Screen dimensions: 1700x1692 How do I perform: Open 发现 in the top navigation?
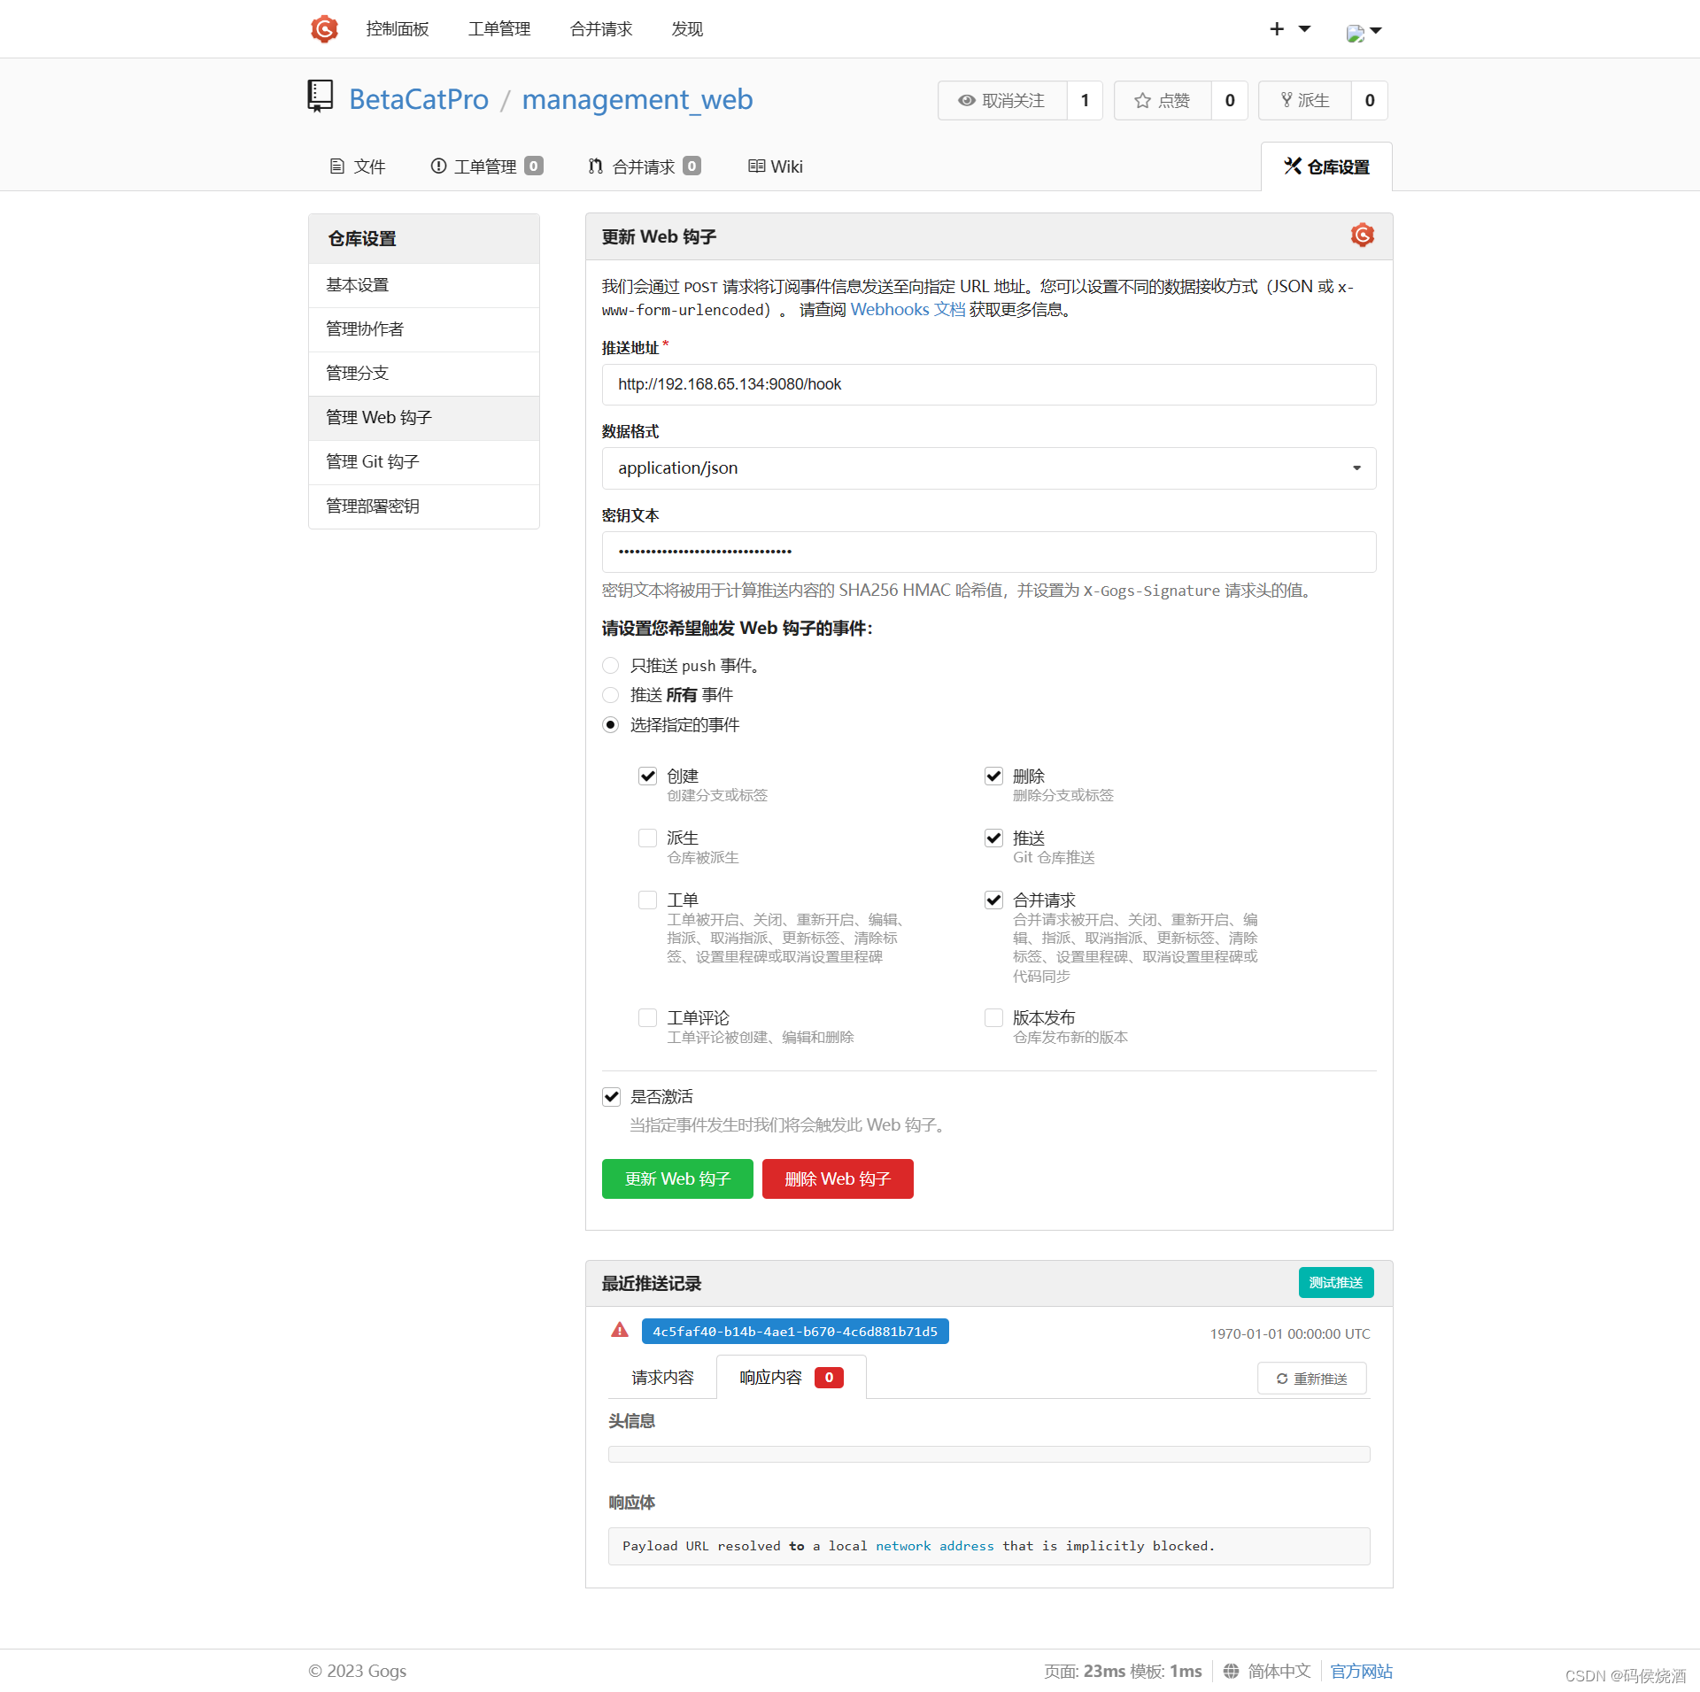(687, 29)
